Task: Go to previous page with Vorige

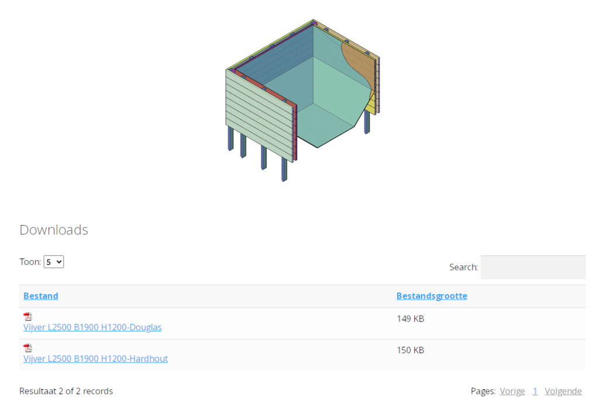Action: pyautogui.click(x=512, y=391)
